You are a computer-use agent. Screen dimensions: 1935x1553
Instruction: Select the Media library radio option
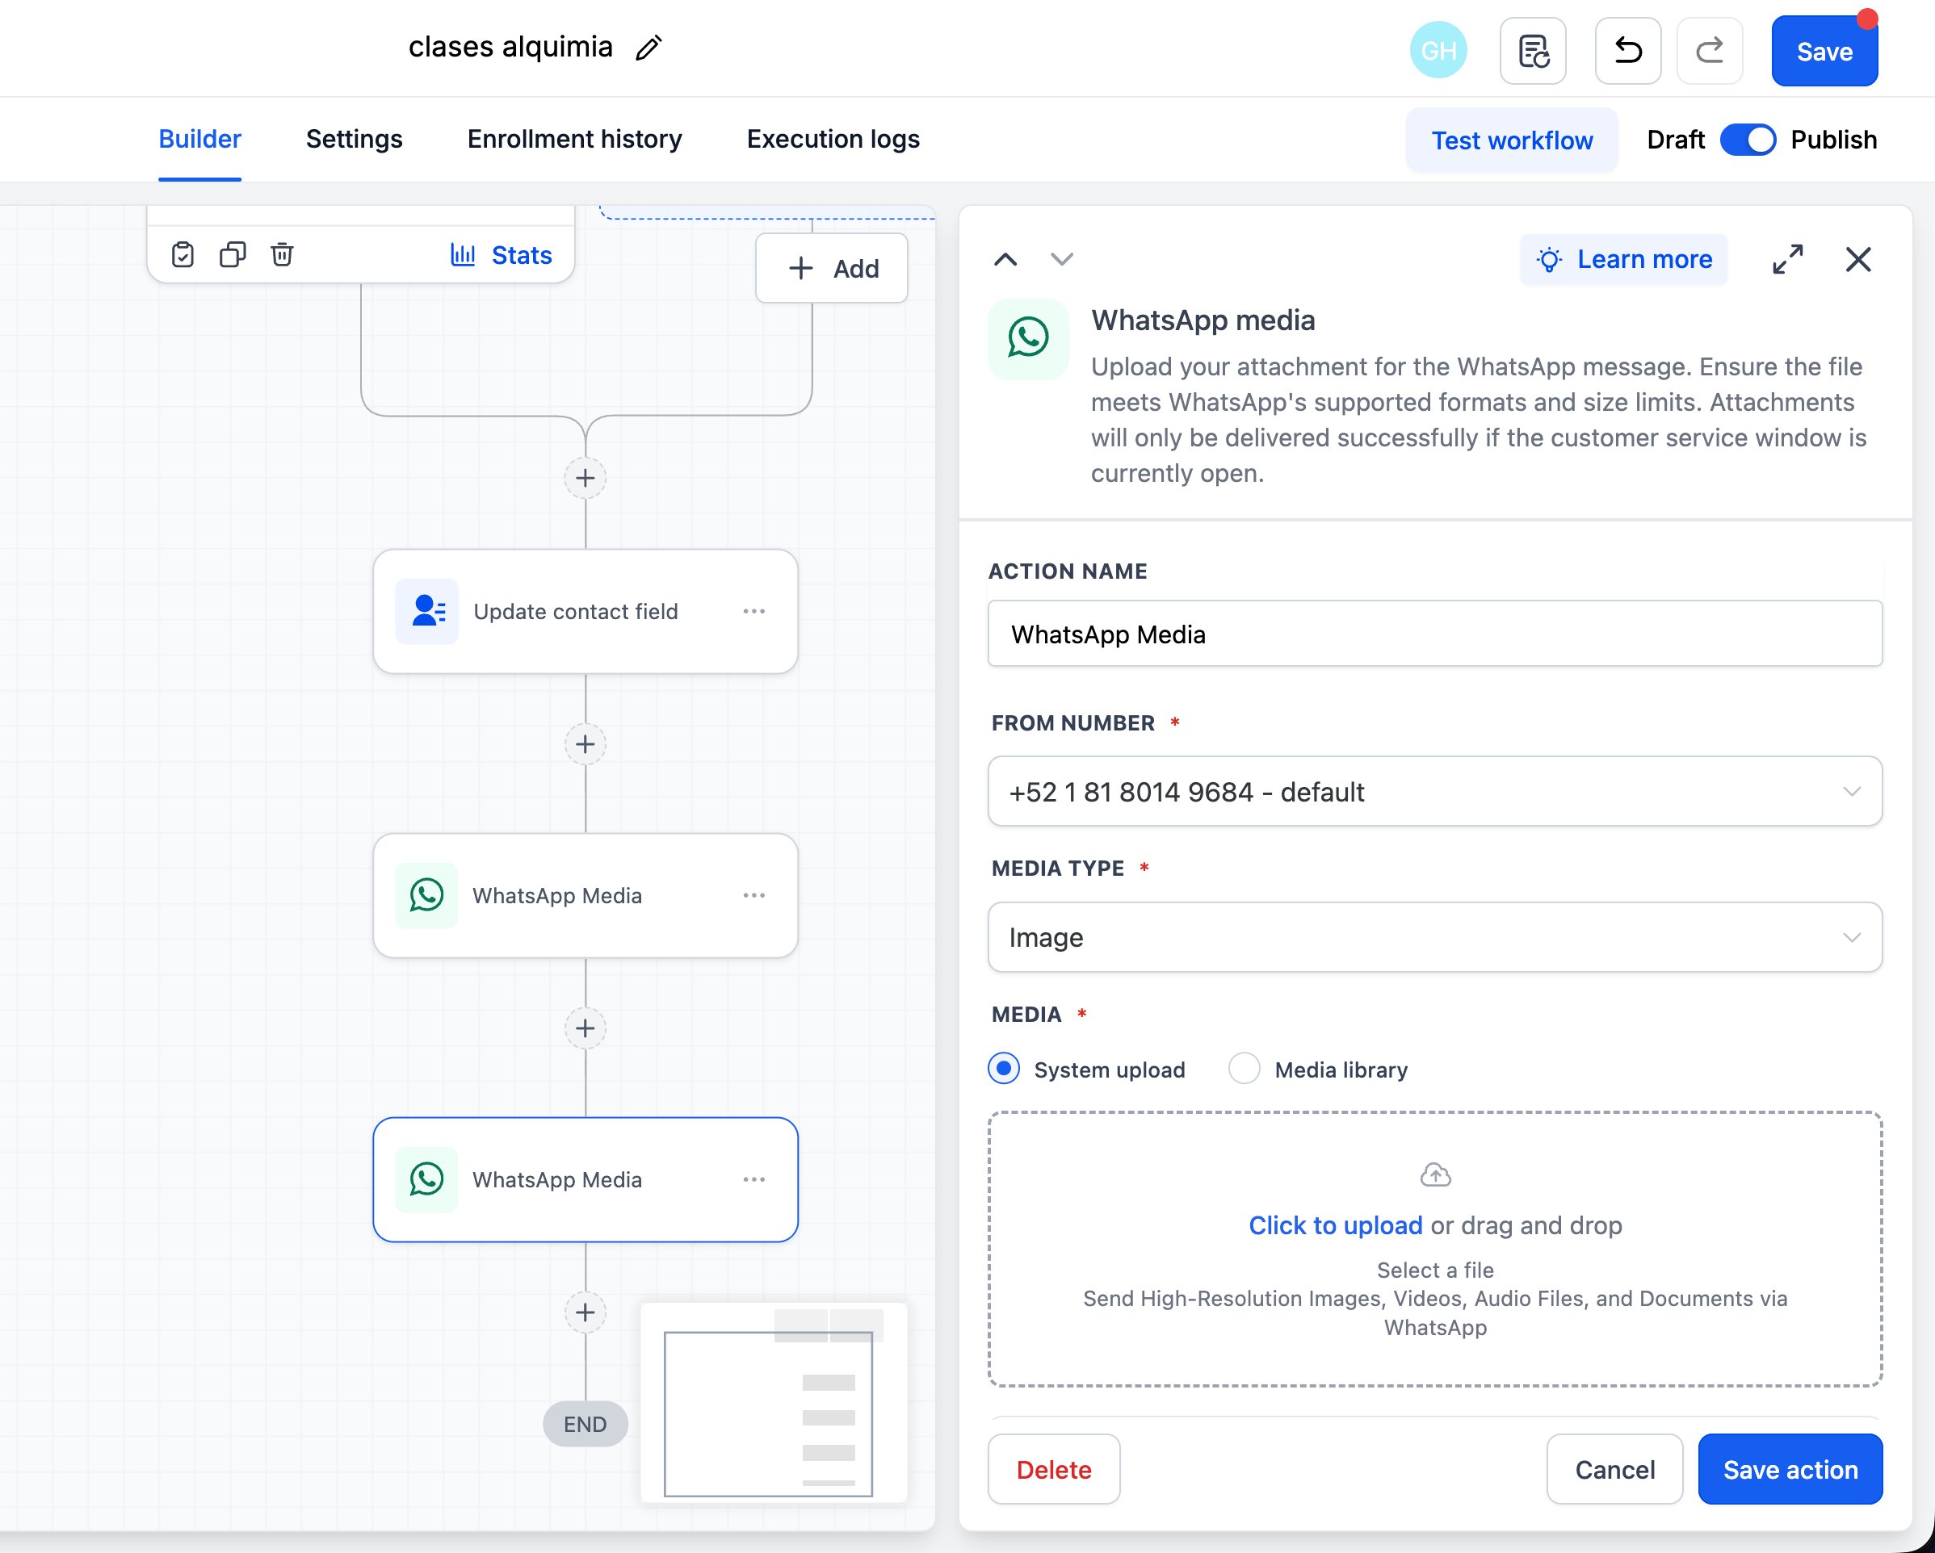pos(1244,1069)
